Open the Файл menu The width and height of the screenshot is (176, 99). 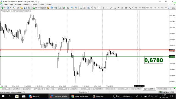click(5, 5)
